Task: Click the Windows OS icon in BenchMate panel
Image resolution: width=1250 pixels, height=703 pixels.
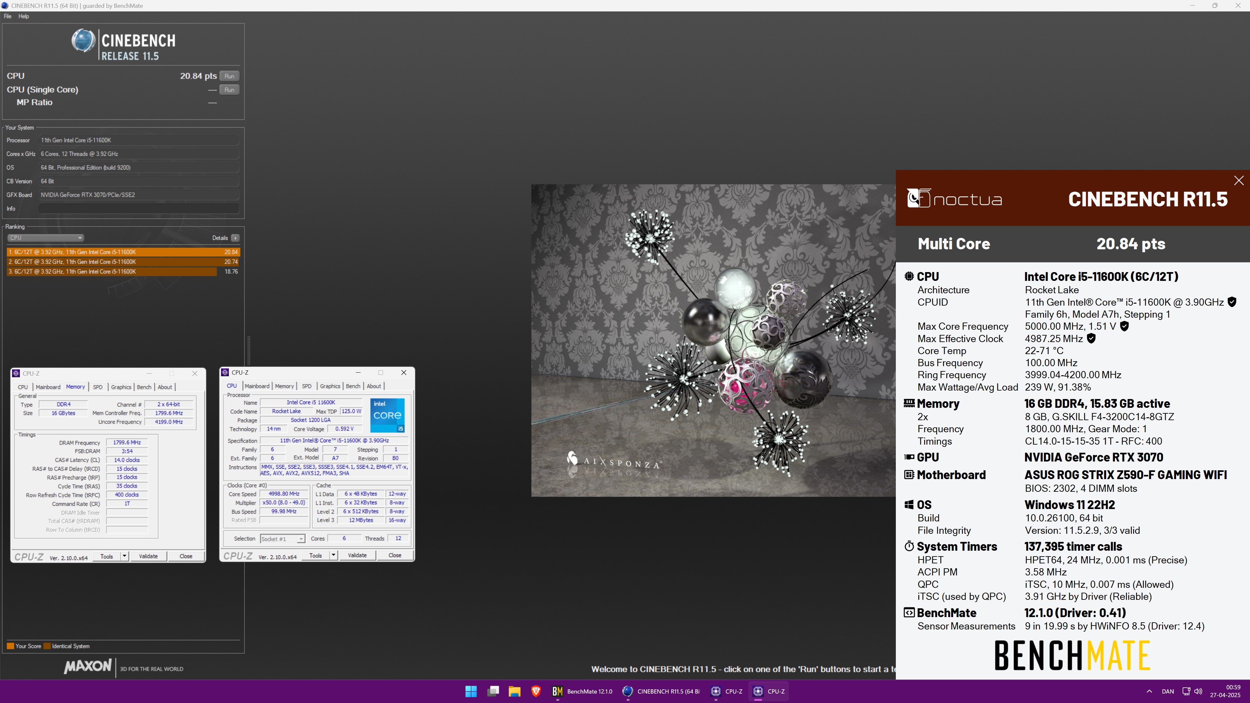Action: pyautogui.click(x=909, y=504)
